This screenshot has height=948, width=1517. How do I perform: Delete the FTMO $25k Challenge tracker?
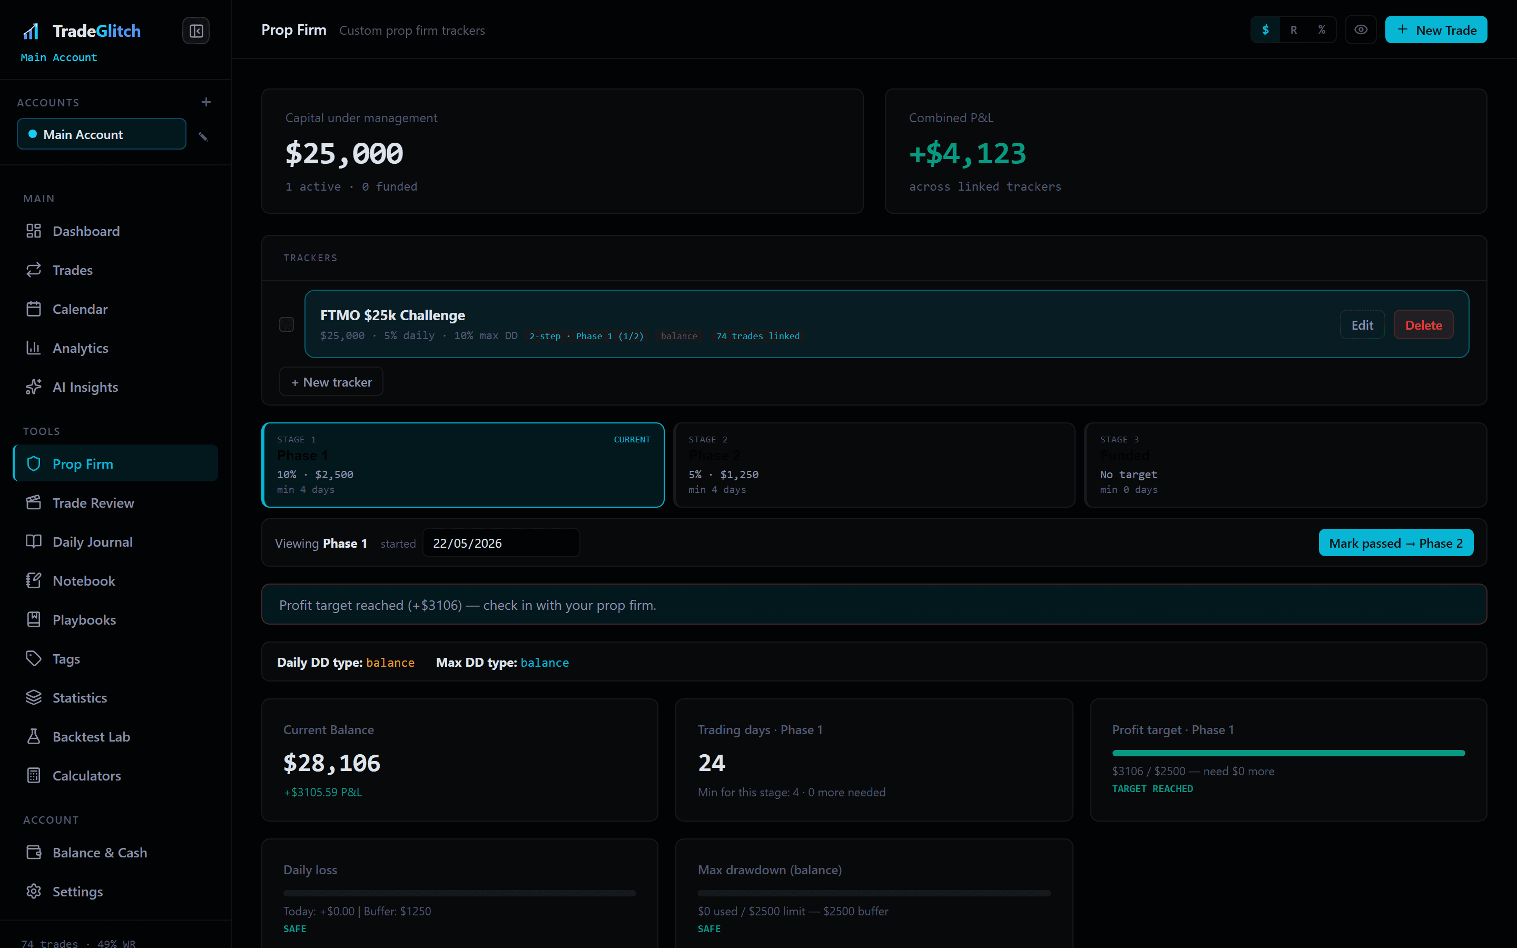coord(1423,325)
